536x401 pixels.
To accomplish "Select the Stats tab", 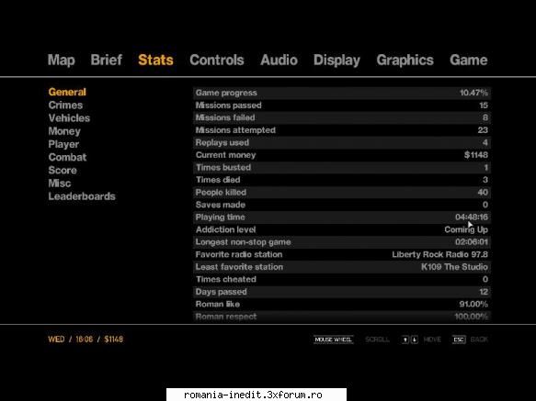I will [x=155, y=60].
